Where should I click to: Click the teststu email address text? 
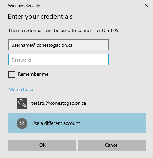coord(59,103)
